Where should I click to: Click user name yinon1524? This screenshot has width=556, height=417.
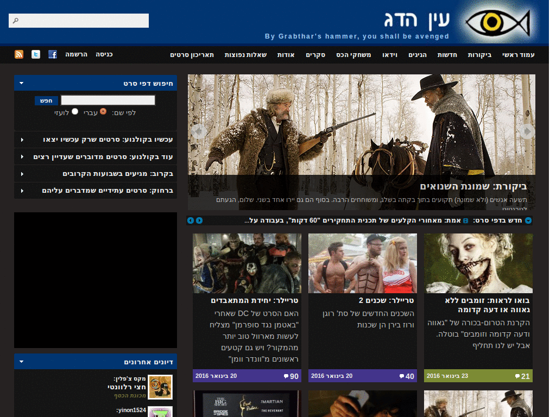point(131,410)
